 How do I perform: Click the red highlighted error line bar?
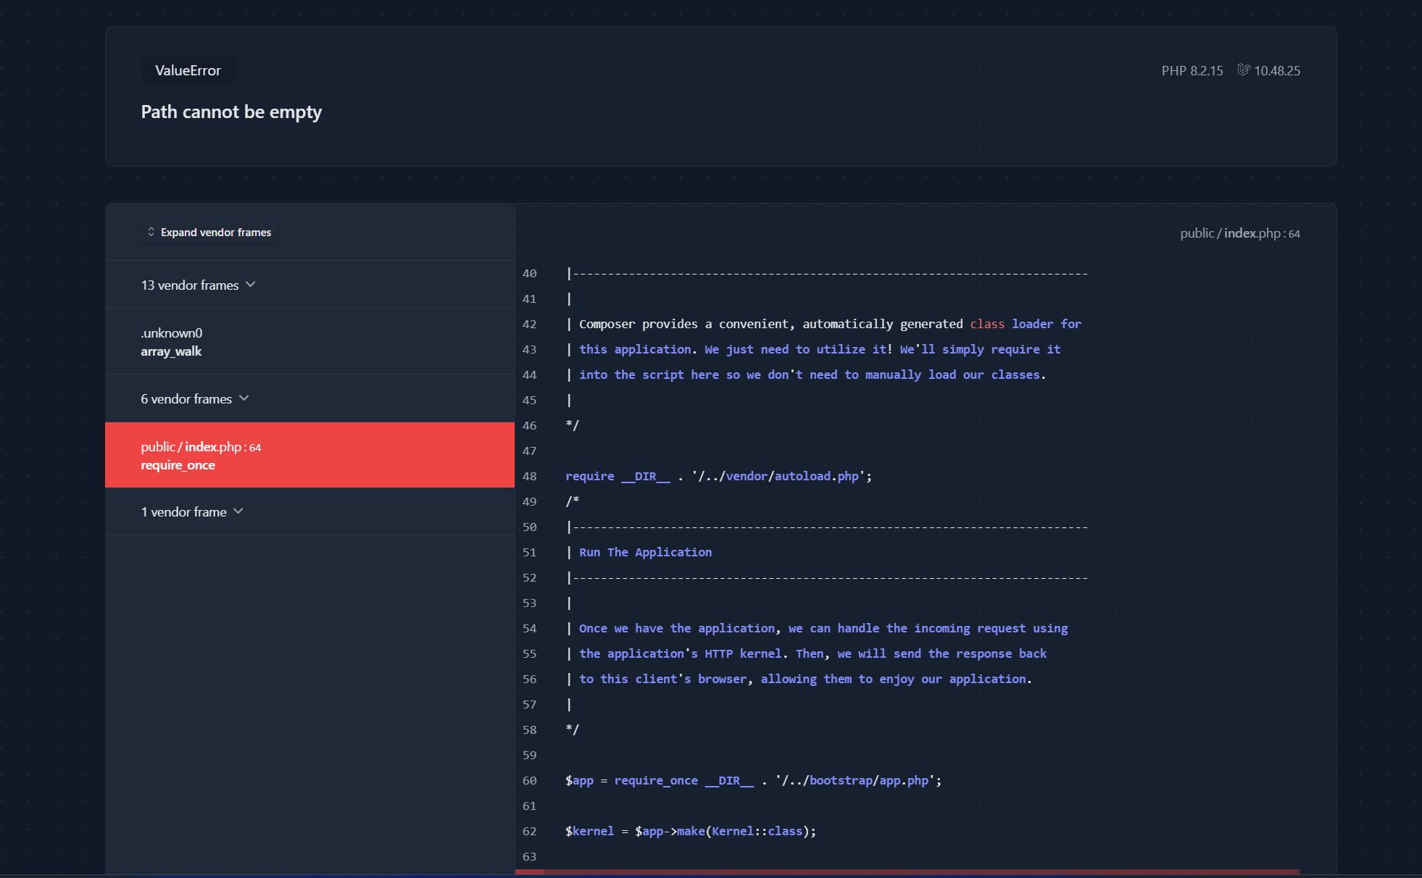coord(907,871)
